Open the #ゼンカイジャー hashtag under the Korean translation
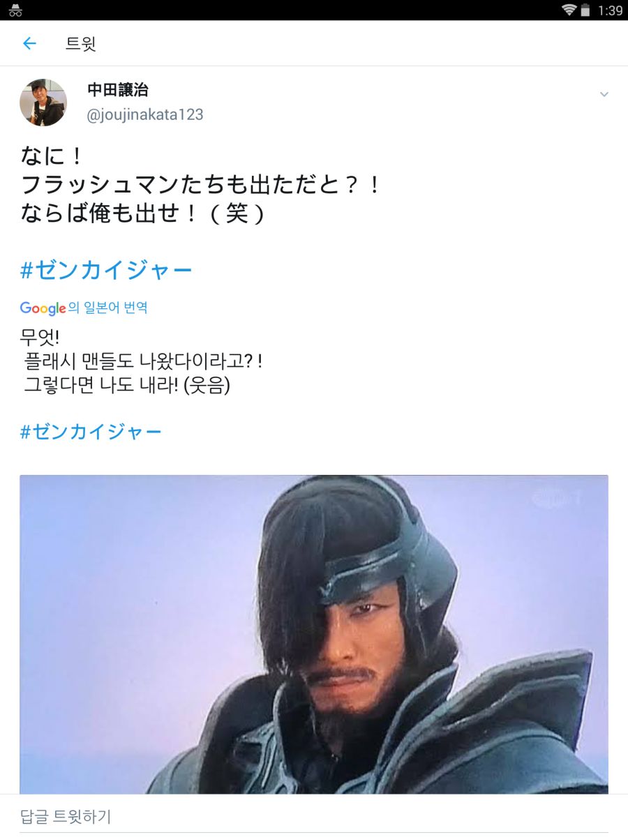The image size is (628, 837). tap(91, 432)
